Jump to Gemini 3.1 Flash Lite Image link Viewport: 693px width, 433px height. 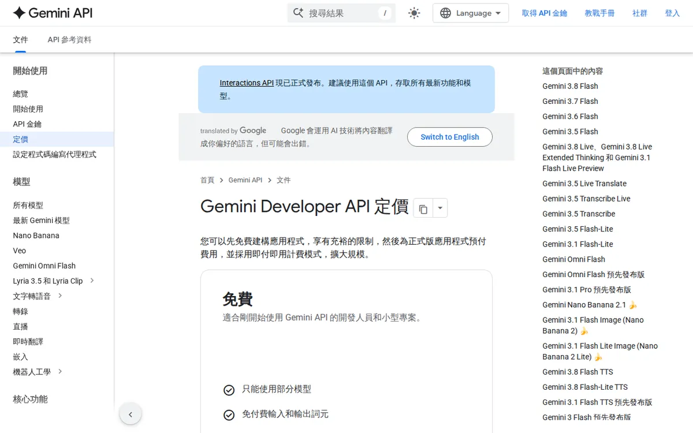600,351
